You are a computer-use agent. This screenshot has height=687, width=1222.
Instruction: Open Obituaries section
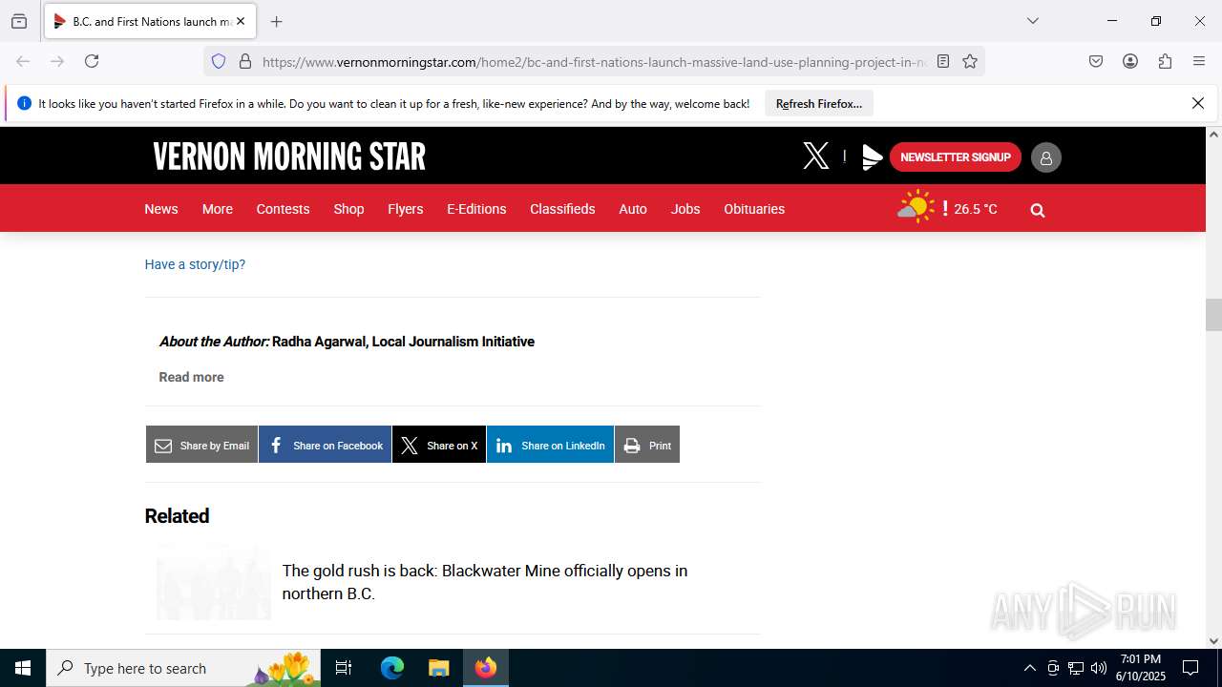[x=754, y=209]
